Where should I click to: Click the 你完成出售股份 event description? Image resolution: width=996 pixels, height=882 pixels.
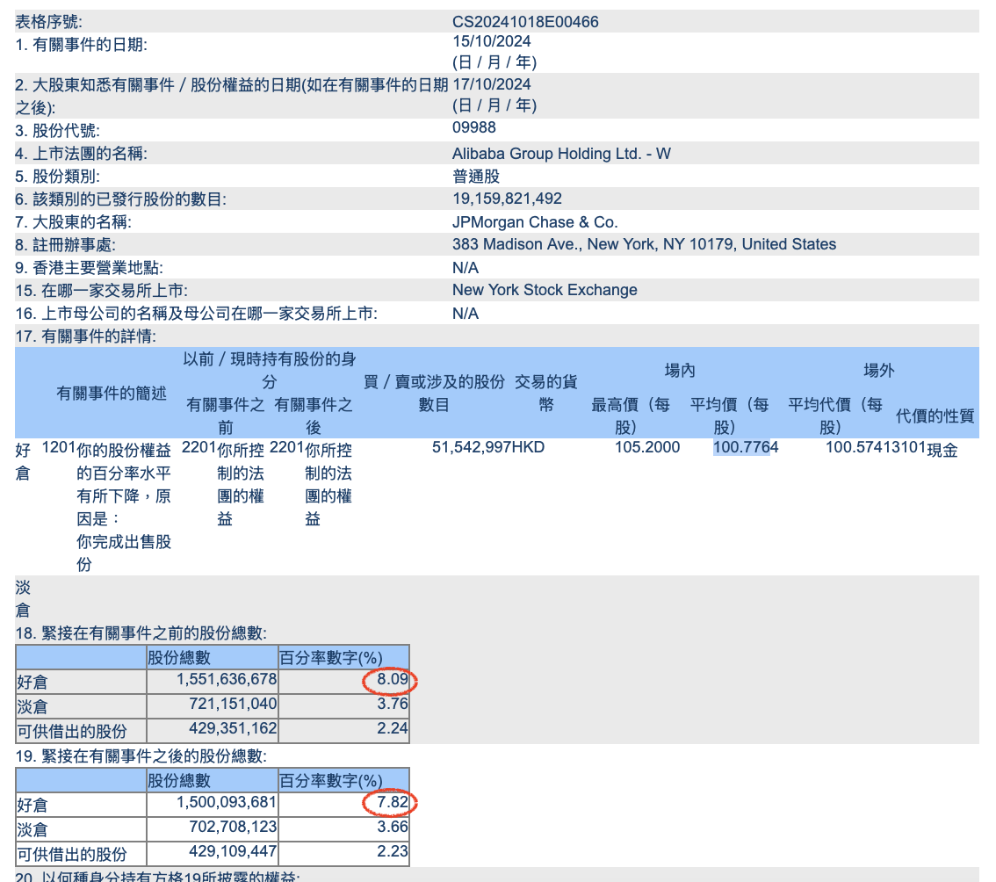124,553
